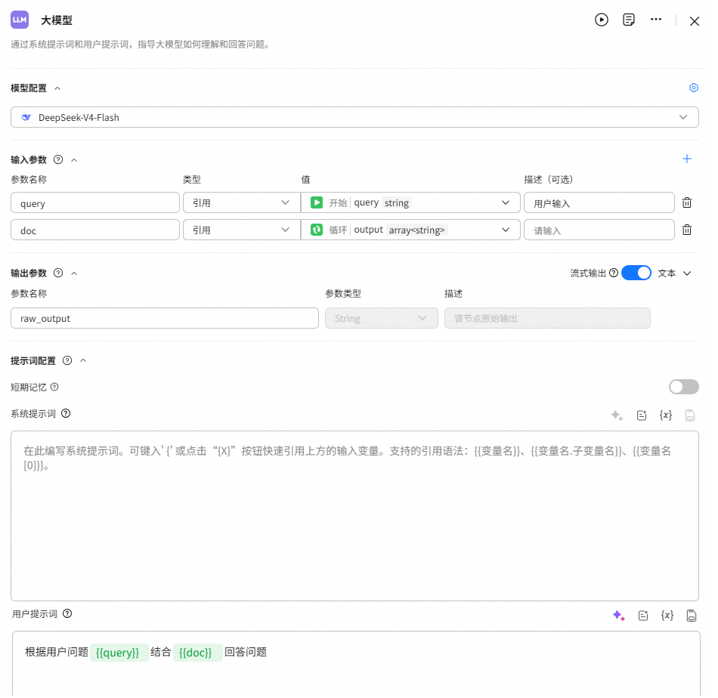Edit the query parameter name field
This screenshot has height=698, width=718.
pyautogui.click(x=94, y=202)
